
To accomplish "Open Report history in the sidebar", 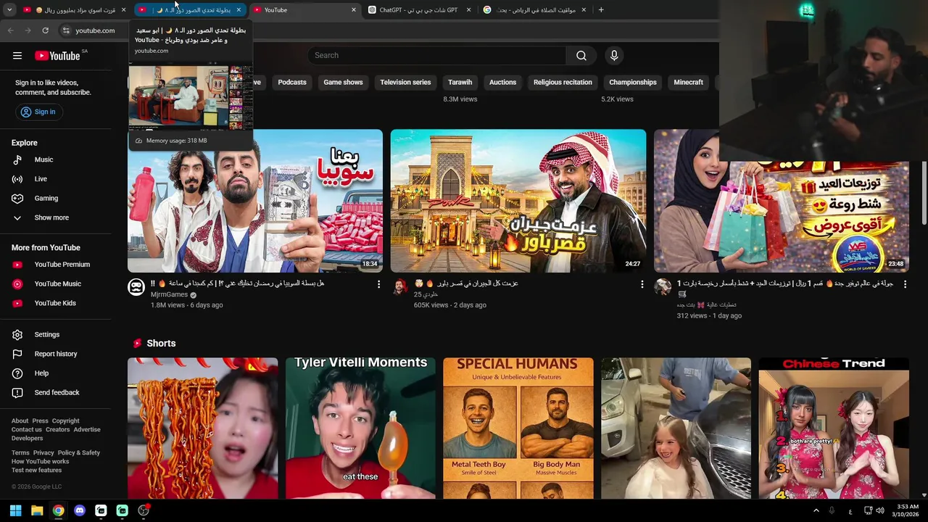I will [x=56, y=354].
